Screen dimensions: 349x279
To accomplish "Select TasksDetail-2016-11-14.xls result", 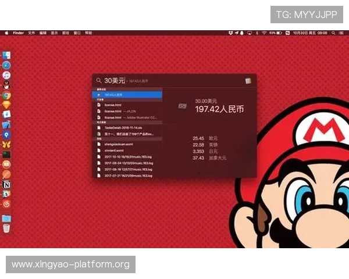I will coord(127,128).
